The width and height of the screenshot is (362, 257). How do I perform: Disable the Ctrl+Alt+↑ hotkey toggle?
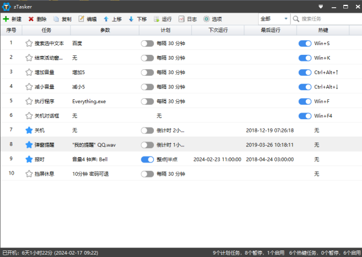pyautogui.click(x=305, y=73)
